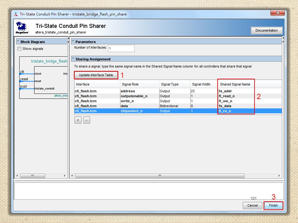Close the Tri-State Conduit Pin Sharer window

click(278, 13)
